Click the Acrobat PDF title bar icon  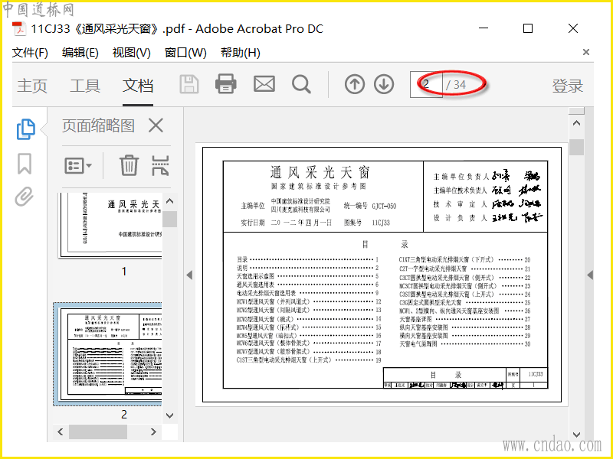18,28
